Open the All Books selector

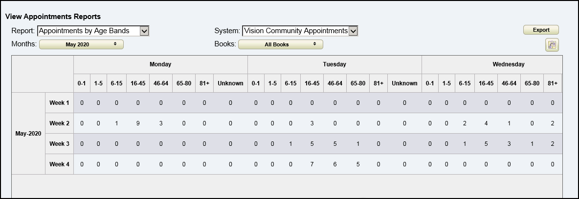point(280,44)
